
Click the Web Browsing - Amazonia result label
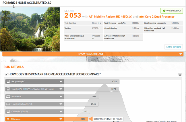coord(155,23)
